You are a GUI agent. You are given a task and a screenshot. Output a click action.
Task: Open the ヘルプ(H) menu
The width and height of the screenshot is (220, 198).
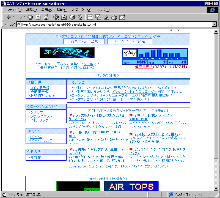click(103, 10)
